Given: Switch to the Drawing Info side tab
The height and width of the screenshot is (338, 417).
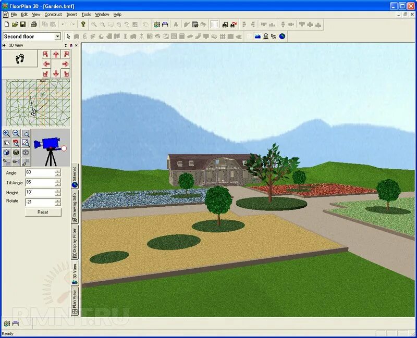Looking at the screenshot, I should point(75,207).
